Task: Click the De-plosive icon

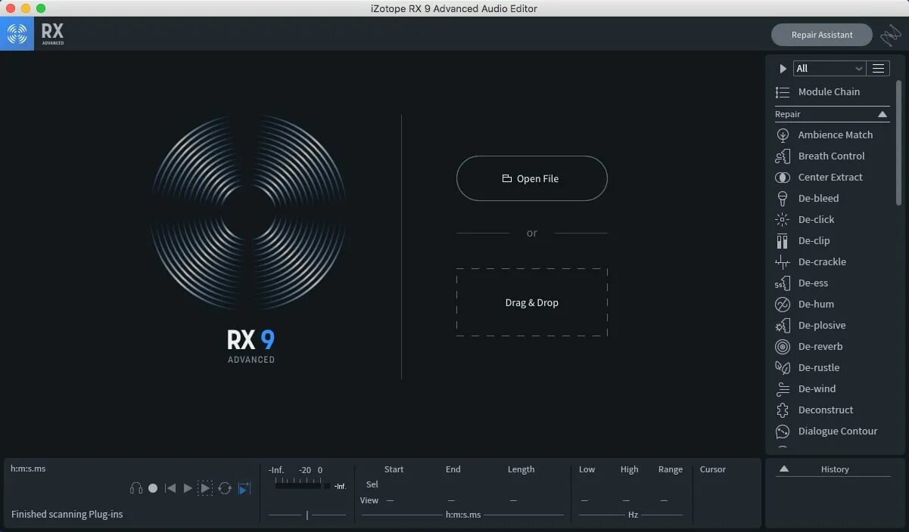Action: click(x=783, y=326)
